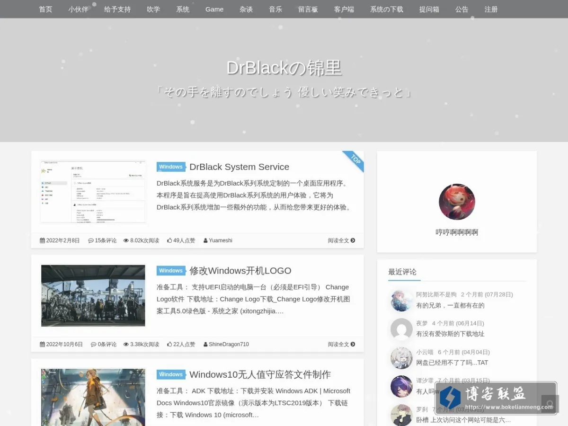Open the 留言板 page
This screenshot has height=426, width=568.
coord(308,9)
